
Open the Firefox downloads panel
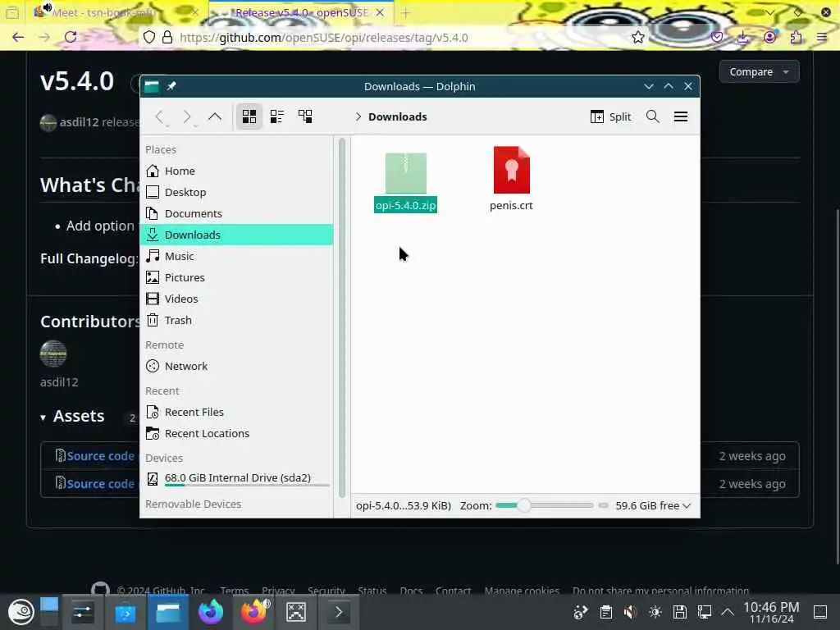click(x=743, y=37)
